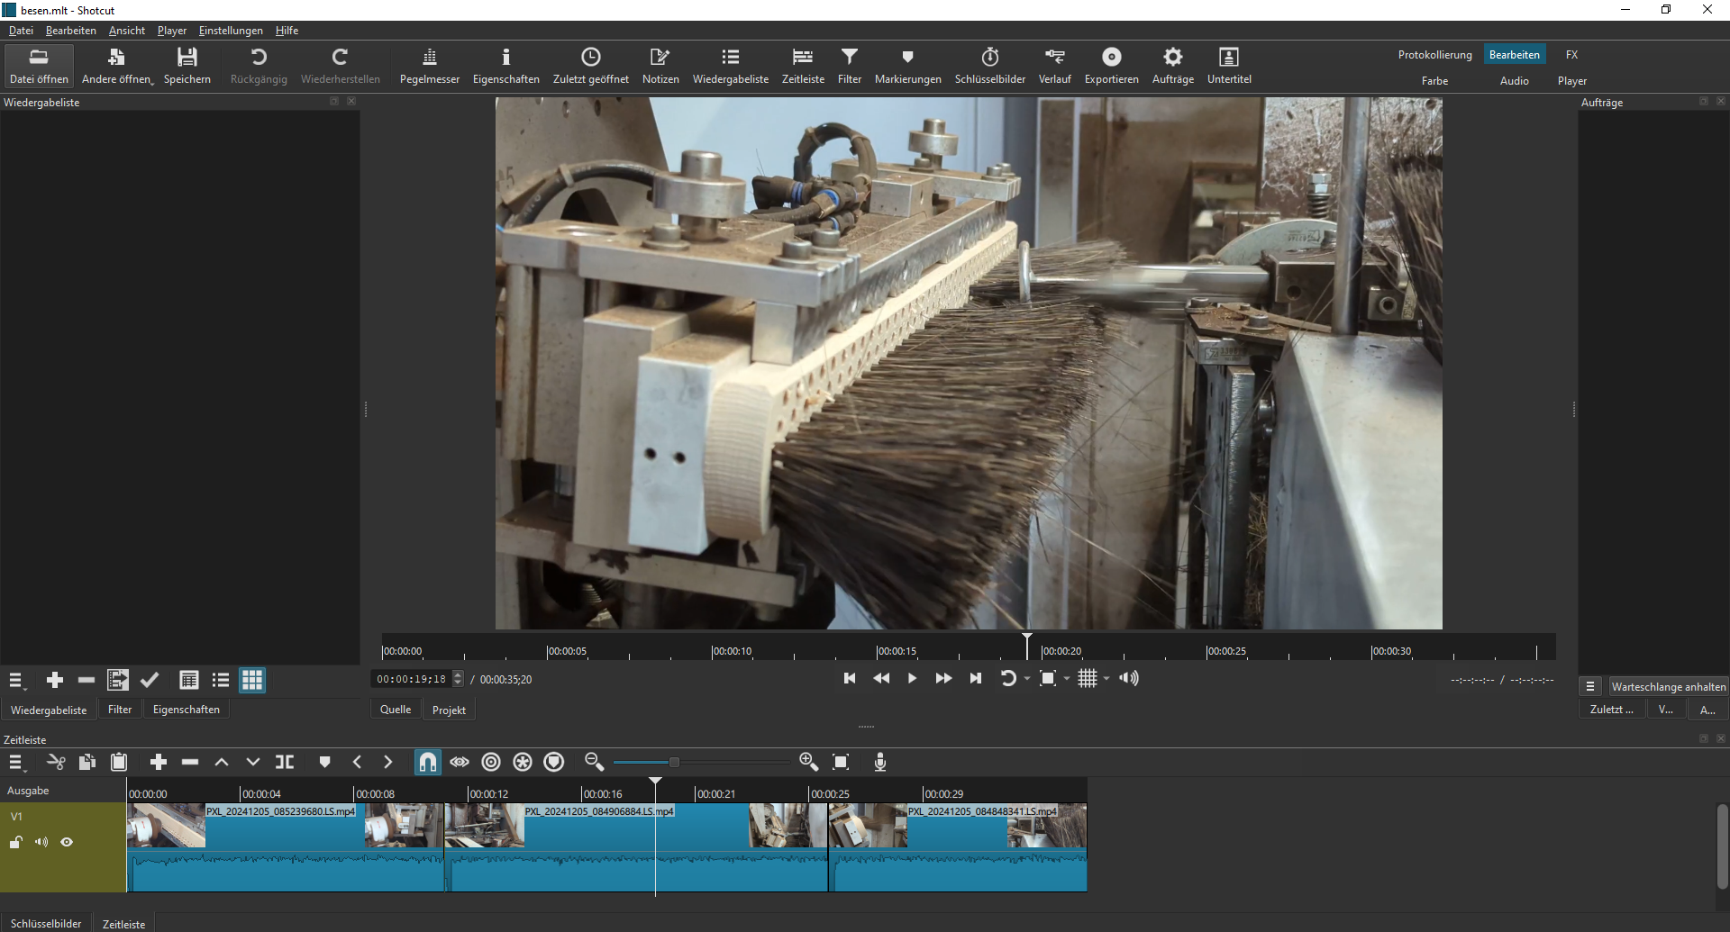Viewport: 1730px width, 932px height.
Task: Switch to the Projekt tab
Action: [449, 710]
